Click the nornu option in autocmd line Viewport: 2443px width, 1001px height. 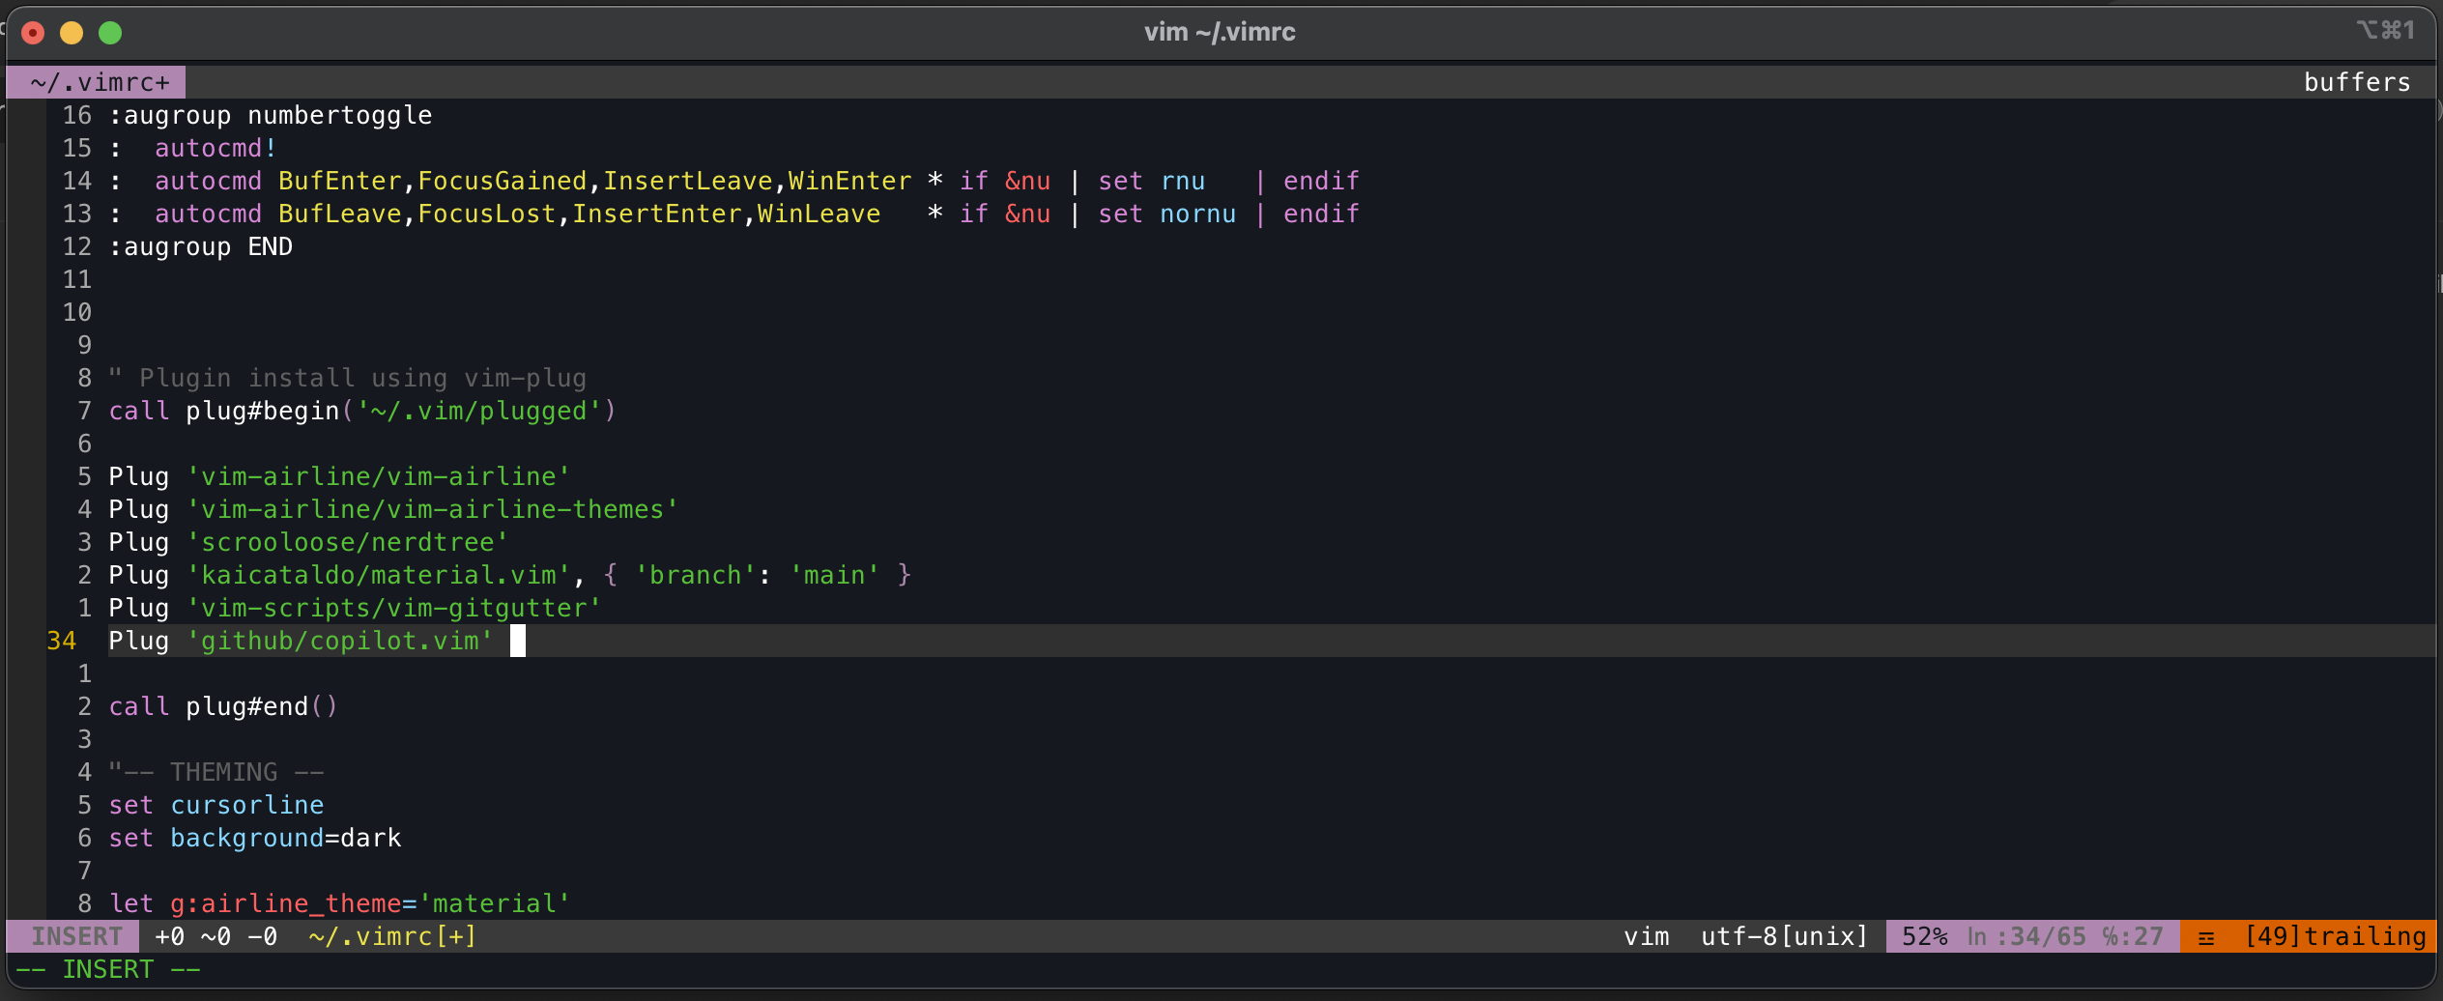(1196, 214)
